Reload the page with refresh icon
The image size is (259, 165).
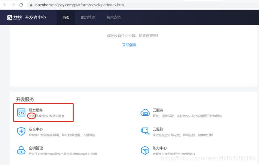pyautogui.click(x=21, y=5)
